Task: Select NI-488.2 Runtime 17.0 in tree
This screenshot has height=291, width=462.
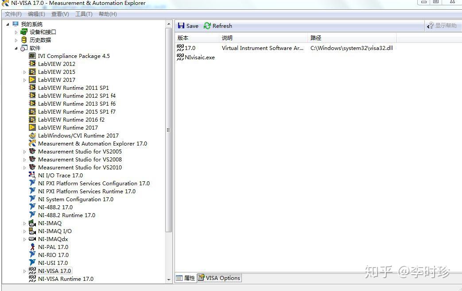Action: click(x=66, y=215)
